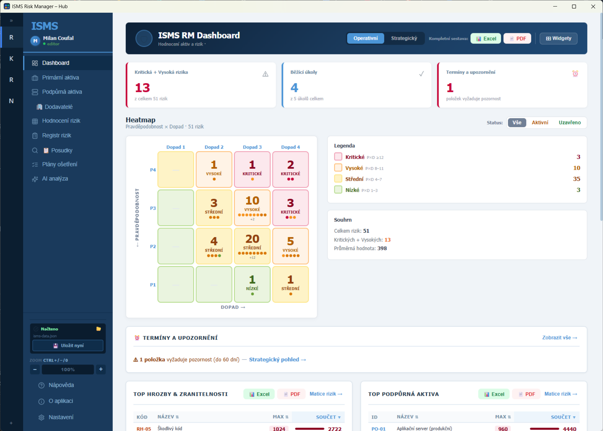
Task: Sort threats table by MAX column
Action: tap(280, 417)
